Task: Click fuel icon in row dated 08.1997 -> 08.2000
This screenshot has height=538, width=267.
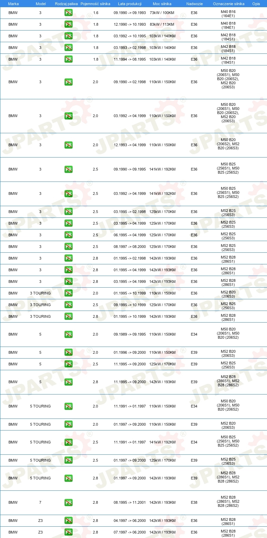Action: tap(69, 247)
